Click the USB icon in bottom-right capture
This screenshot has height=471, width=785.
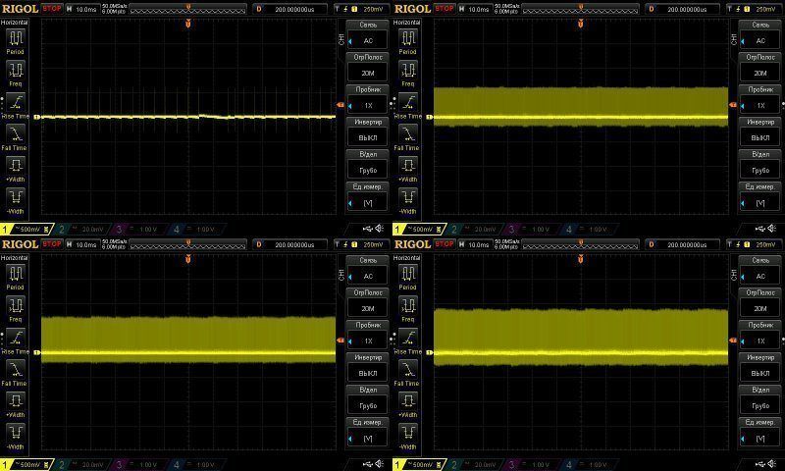tap(759, 464)
